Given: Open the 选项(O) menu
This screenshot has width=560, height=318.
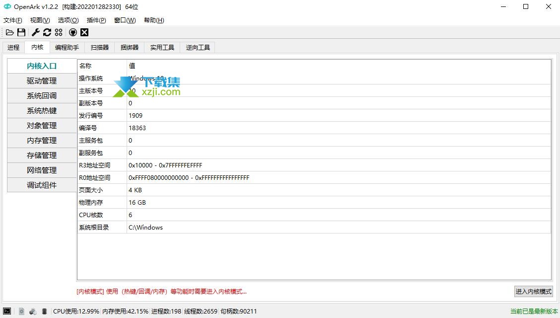Looking at the screenshot, I should pyautogui.click(x=68, y=20).
